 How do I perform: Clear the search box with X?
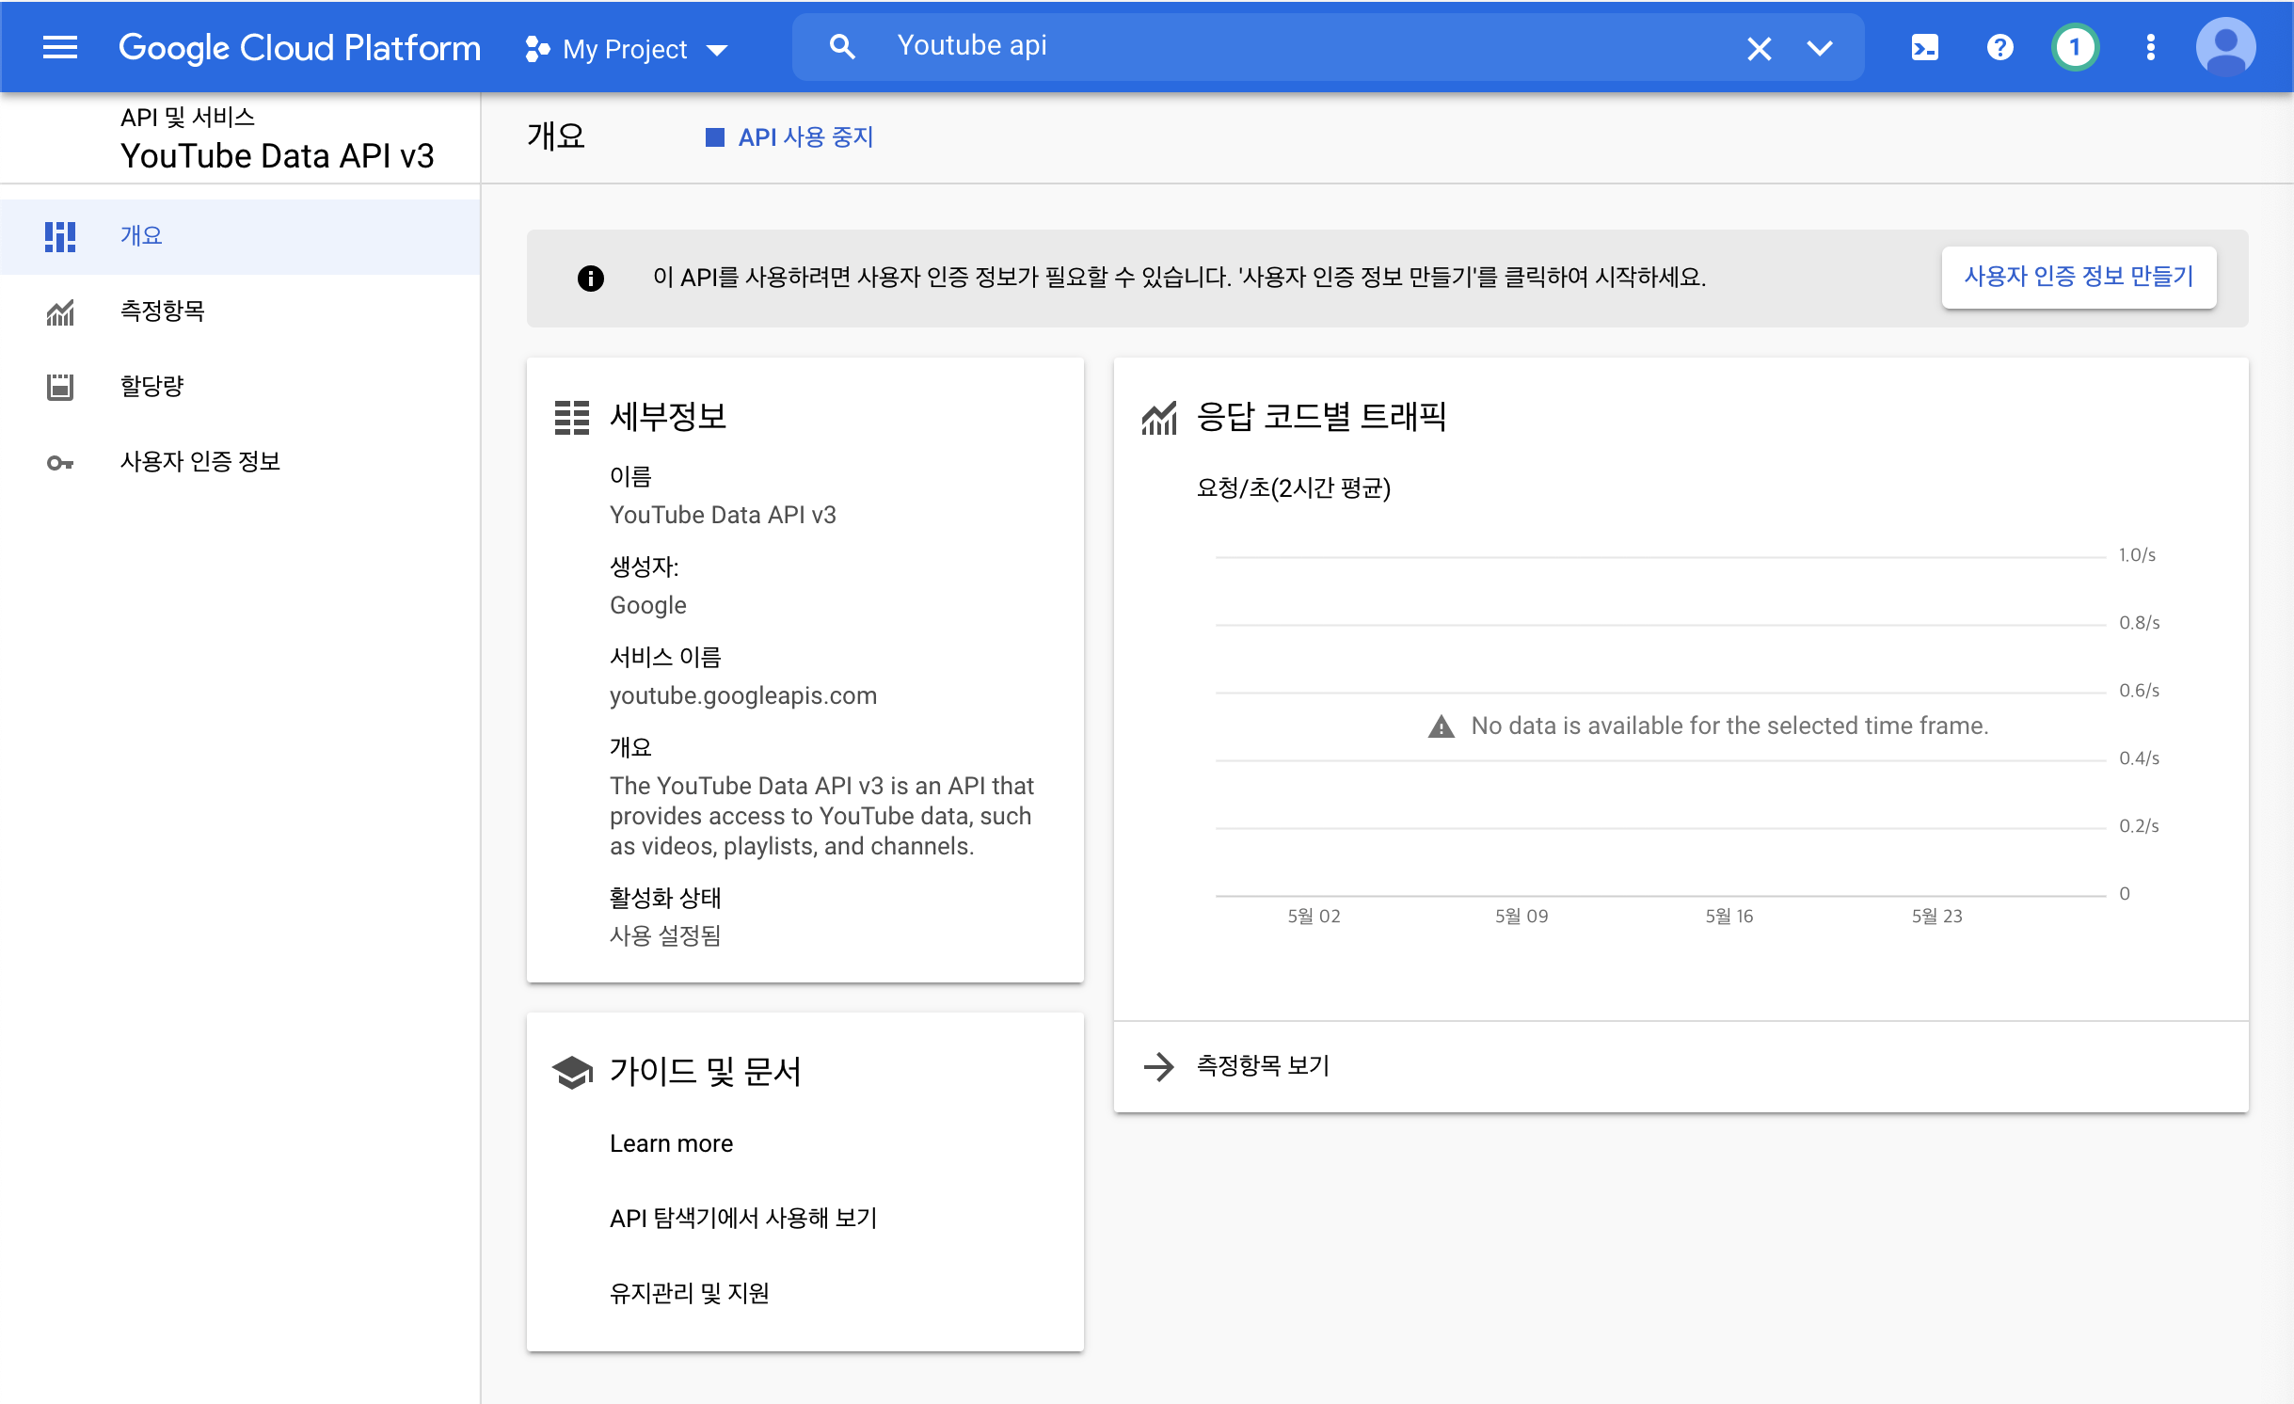pos(1759,48)
